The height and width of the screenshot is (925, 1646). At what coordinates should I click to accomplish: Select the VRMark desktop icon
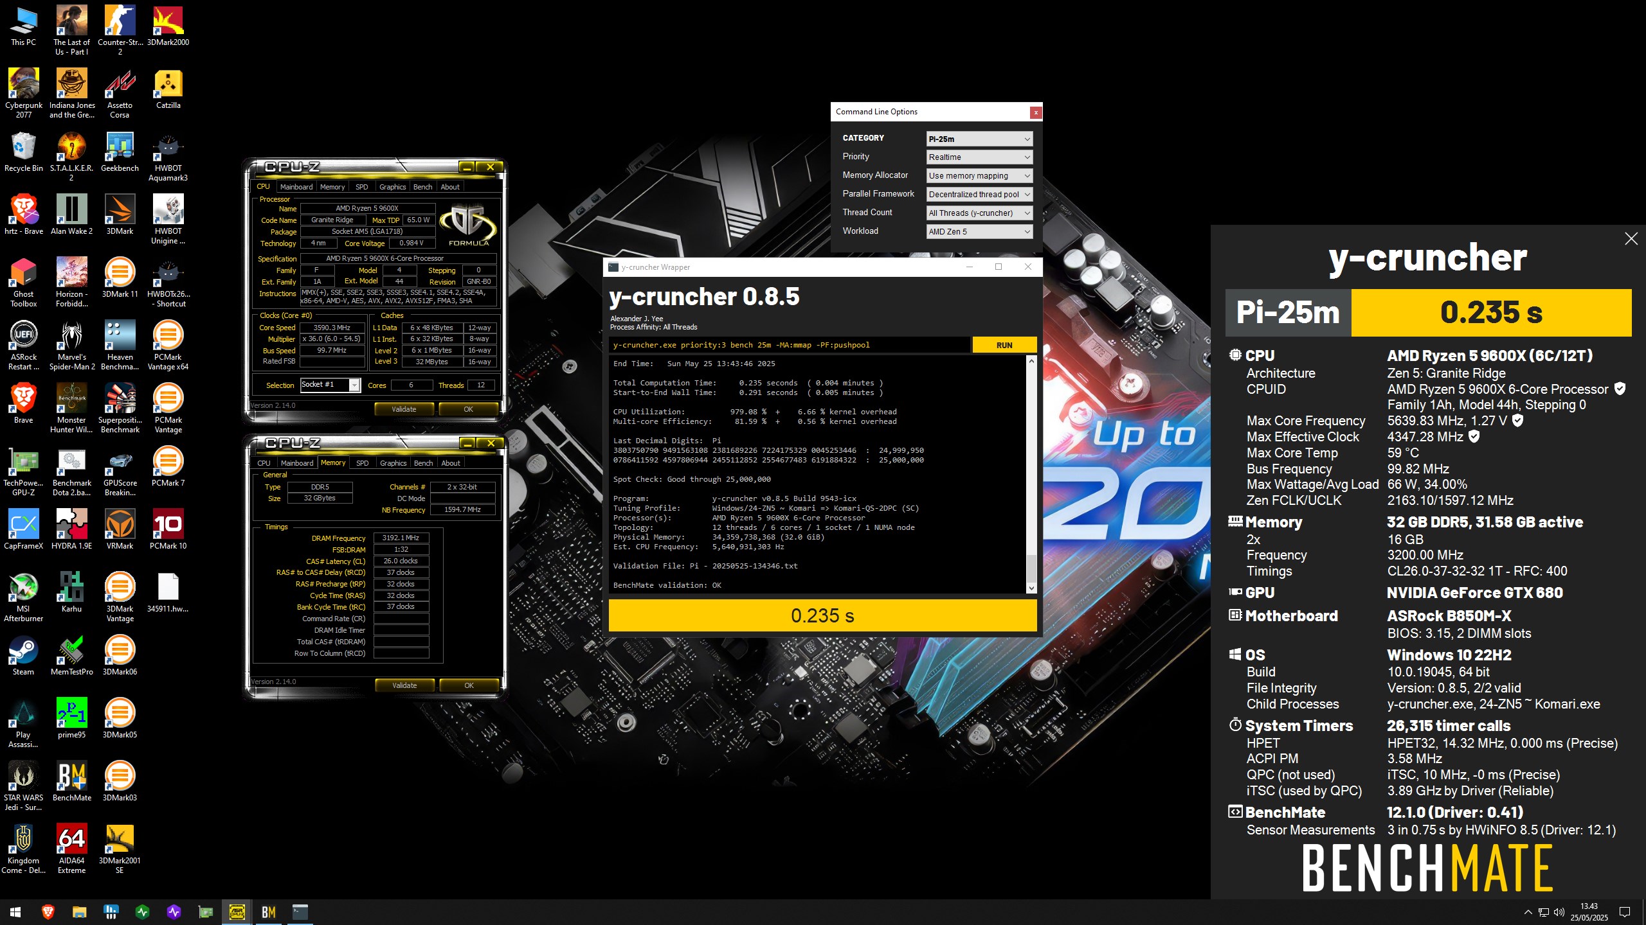click(x=120, y=531)
